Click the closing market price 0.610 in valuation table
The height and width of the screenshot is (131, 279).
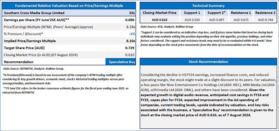click(x=130, y=55)
